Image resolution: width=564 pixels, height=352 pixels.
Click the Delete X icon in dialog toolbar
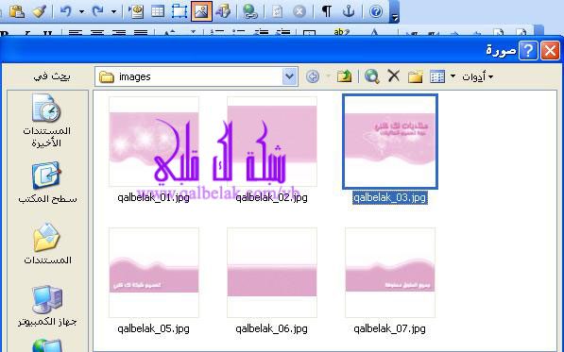click(x=394, y=76)
